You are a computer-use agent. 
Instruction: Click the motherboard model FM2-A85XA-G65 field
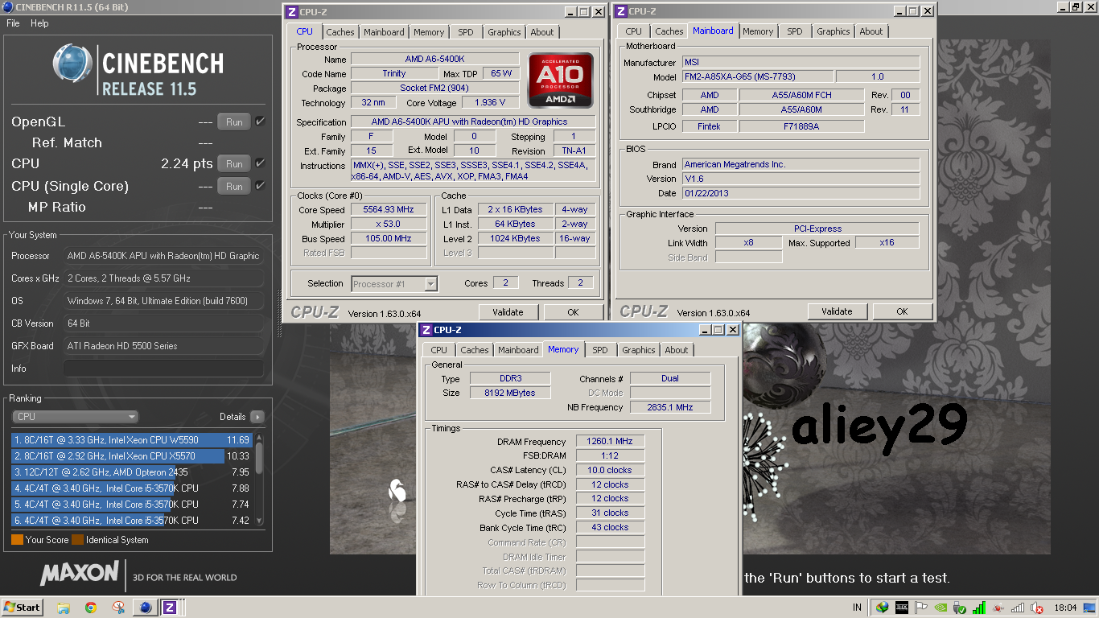pyautogui.click(x=757, y=77)
